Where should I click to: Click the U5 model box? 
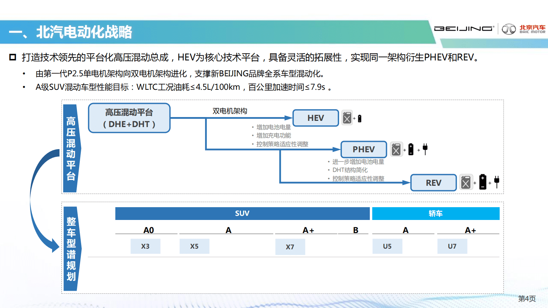tap(387, 246)
